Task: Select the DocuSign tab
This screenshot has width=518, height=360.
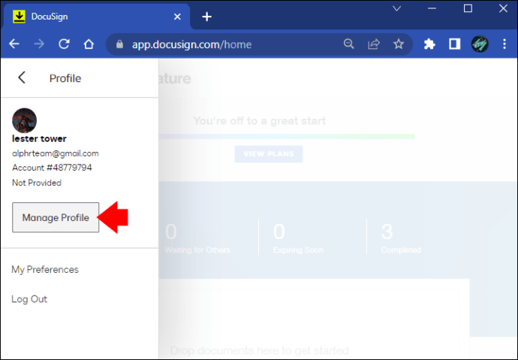Action: [96, 17]
